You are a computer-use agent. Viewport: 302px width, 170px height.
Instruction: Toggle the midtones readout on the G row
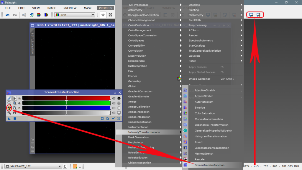coord(119,103)
